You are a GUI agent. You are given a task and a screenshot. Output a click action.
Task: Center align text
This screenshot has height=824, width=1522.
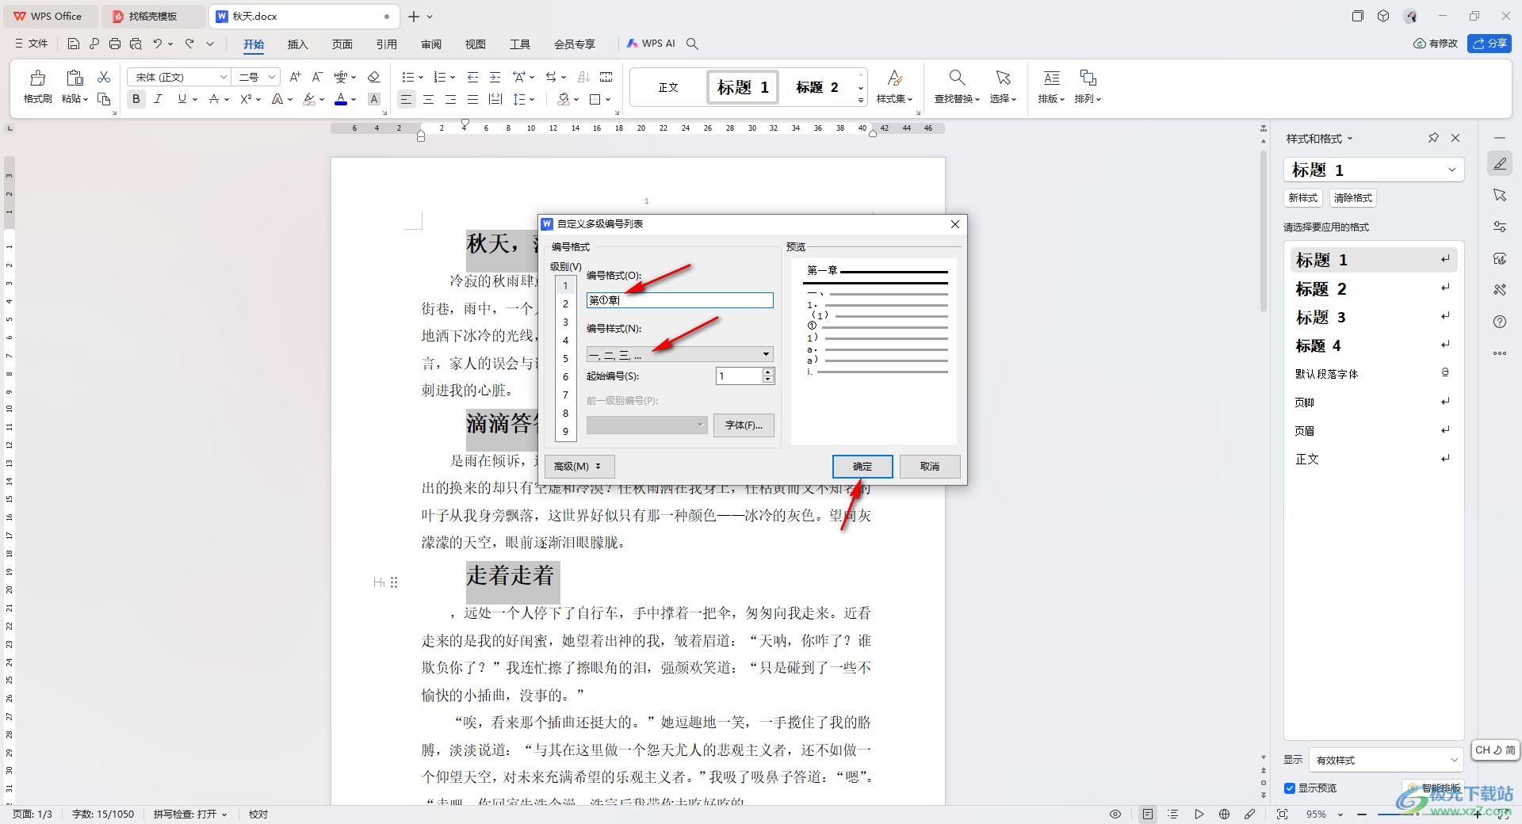click(428, 99)
